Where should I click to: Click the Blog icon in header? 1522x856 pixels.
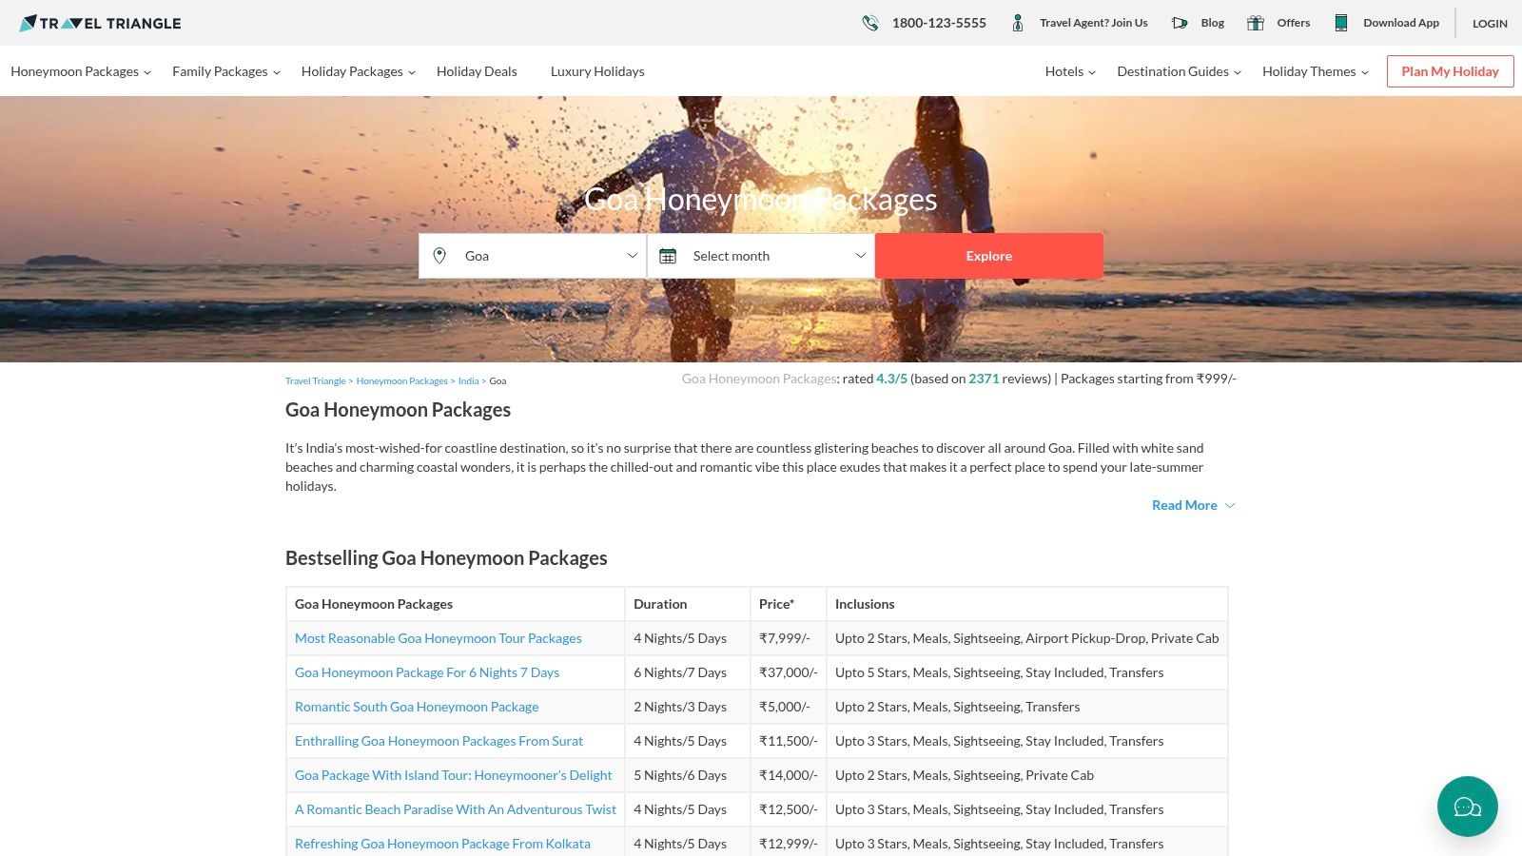1180,23
